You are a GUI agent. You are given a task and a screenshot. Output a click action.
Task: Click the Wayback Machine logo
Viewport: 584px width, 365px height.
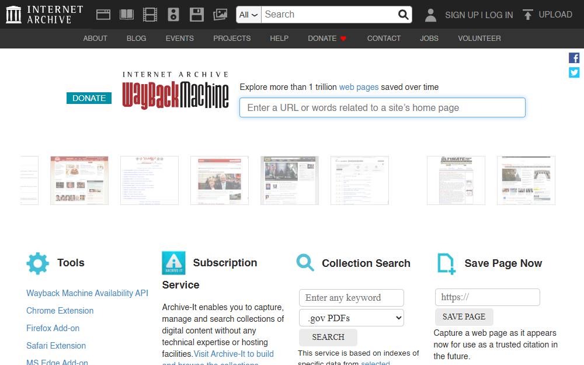[175, 90]
